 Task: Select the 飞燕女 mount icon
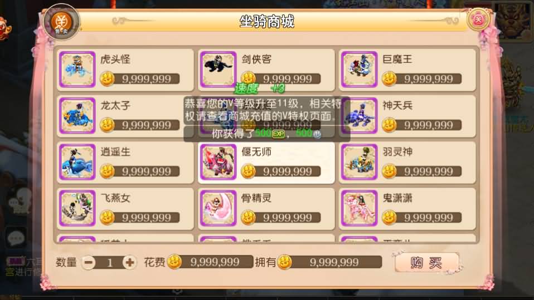pyautogui.click(x=77, y=208)
